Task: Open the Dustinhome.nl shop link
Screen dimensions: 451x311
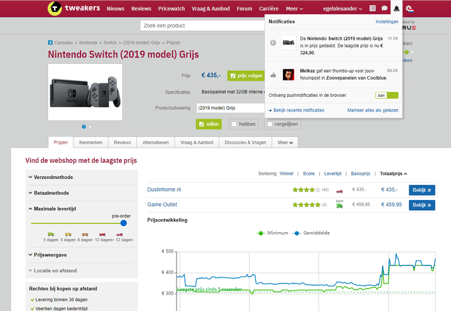Action: point(164,190)
